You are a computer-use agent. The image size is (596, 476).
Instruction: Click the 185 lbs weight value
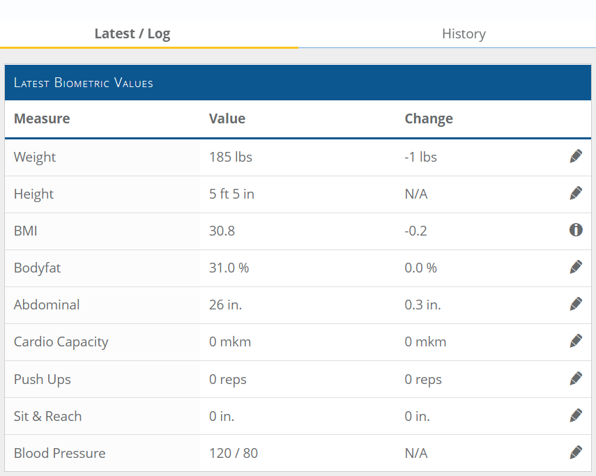pos(231,157)
